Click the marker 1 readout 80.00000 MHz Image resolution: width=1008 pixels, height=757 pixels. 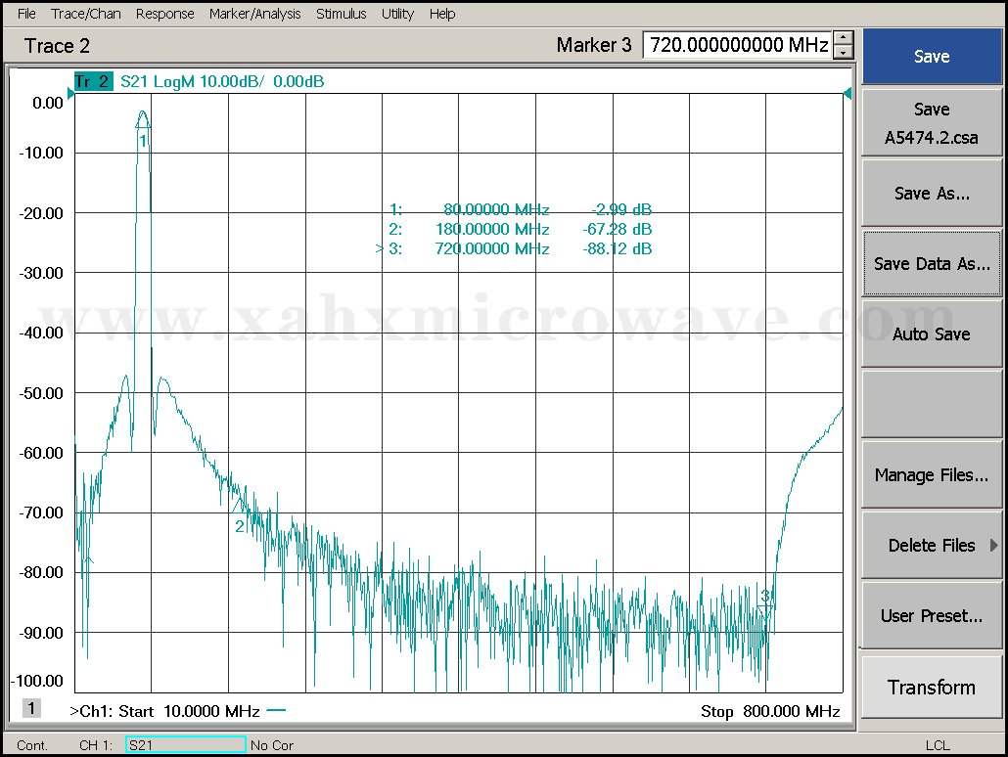point(496,209)
